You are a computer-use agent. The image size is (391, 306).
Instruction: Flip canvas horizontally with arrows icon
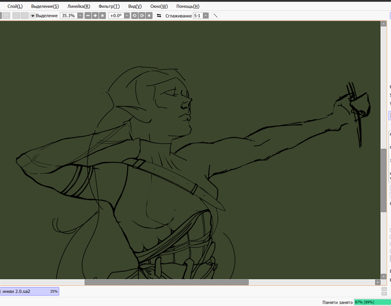[159, 16]
